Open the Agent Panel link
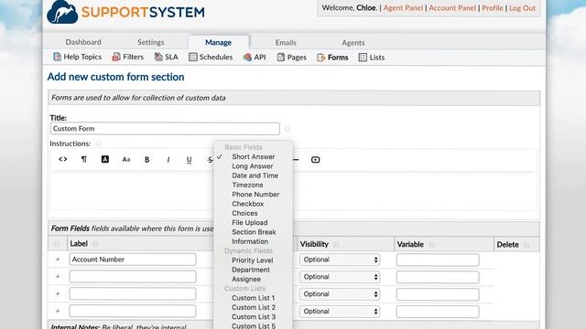This screenshot has height=329, width=586. pyautogui.click(x=403, y=8)
